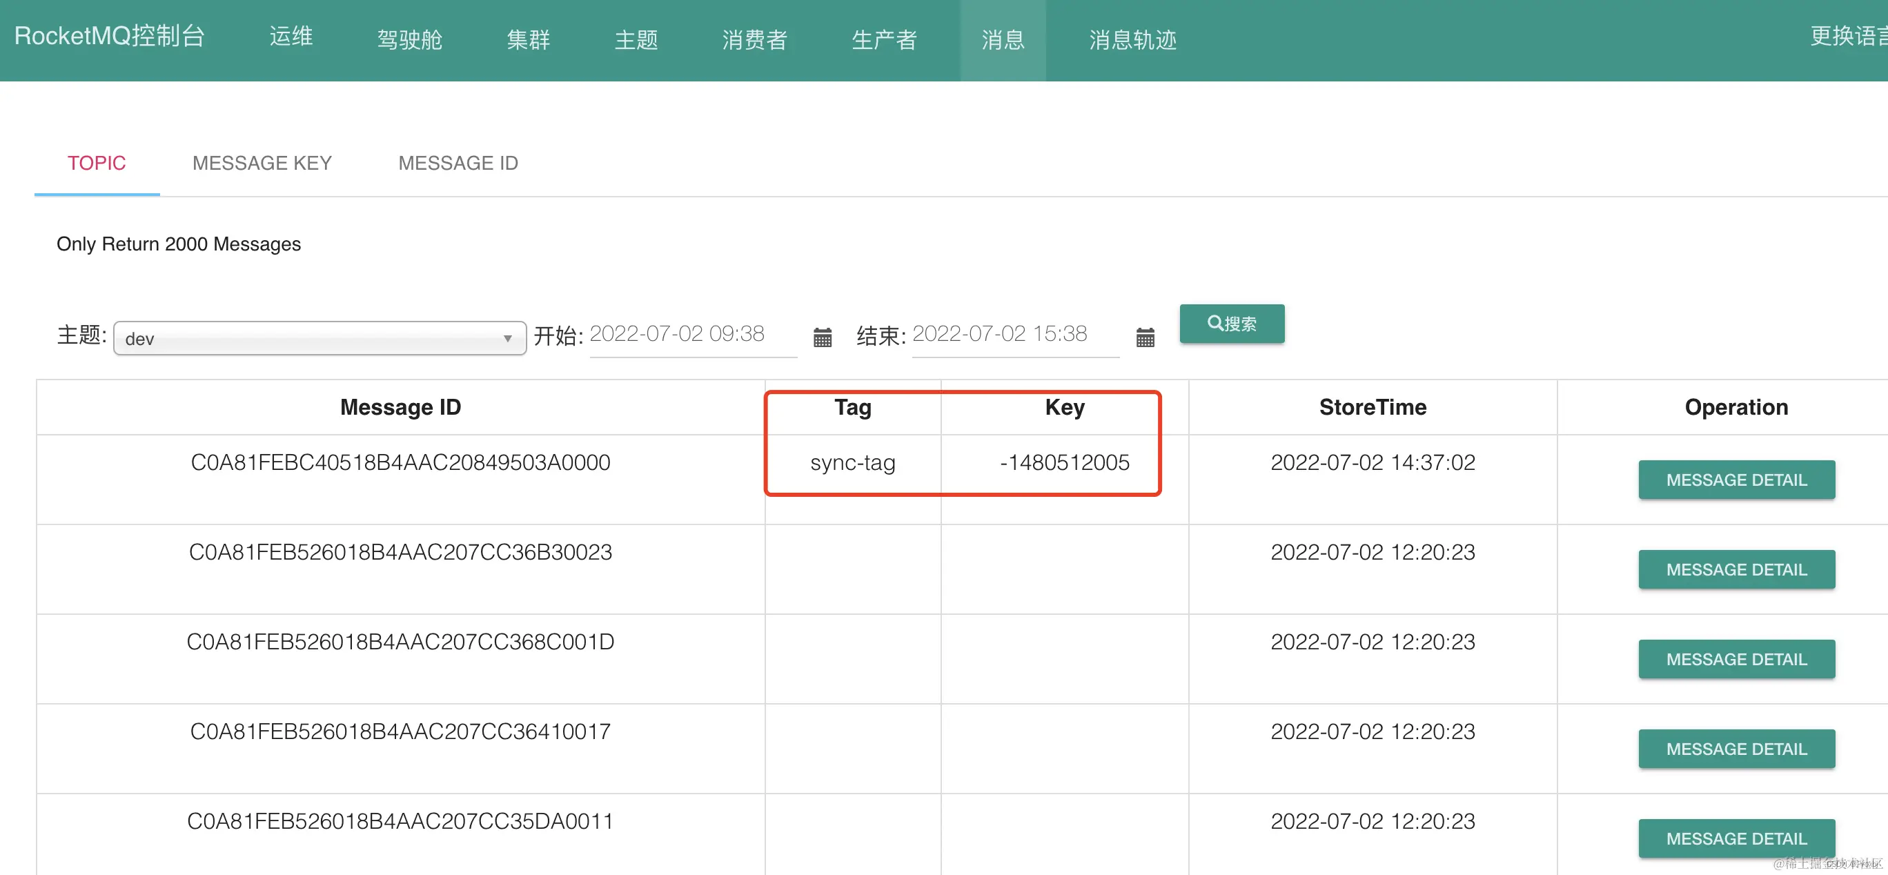Navigate to the 主题 topic menu
Viewport: 1888px width, 875px height.
[636, 39]
